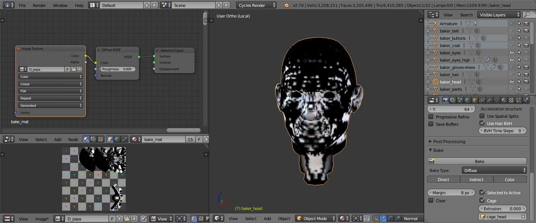Select compositing nodes tree type icon
Image resolution: width=536 pixels, height=223 pixels.
click(92, 139)
